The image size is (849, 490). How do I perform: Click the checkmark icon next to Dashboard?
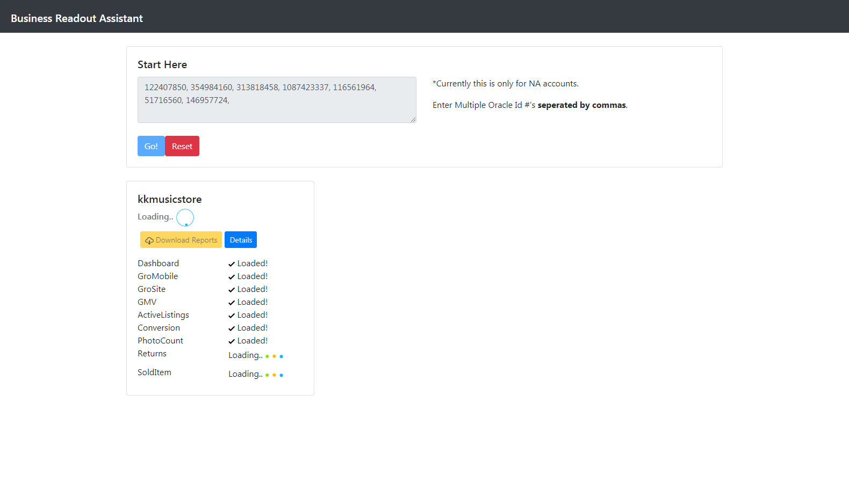232,264
